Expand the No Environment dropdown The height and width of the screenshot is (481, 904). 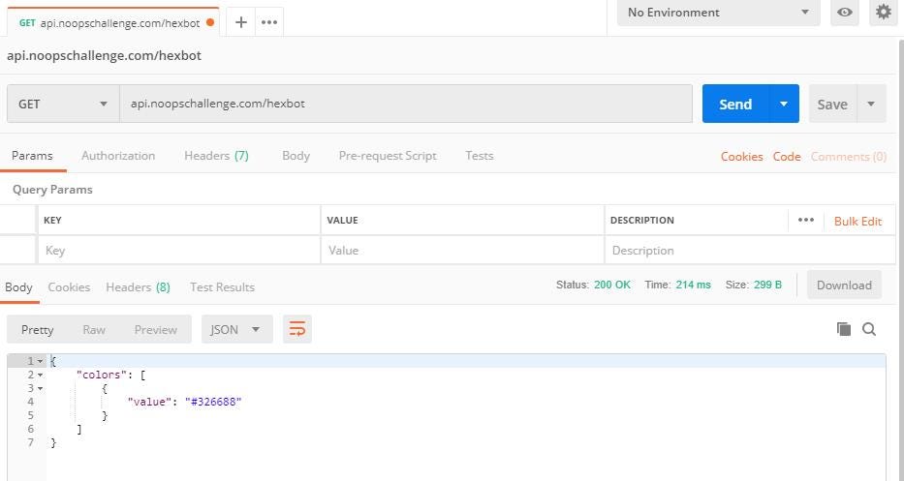point(718,13)
